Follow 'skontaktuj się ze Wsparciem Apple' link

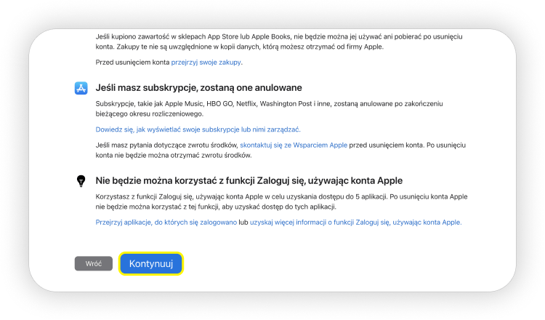294,145
